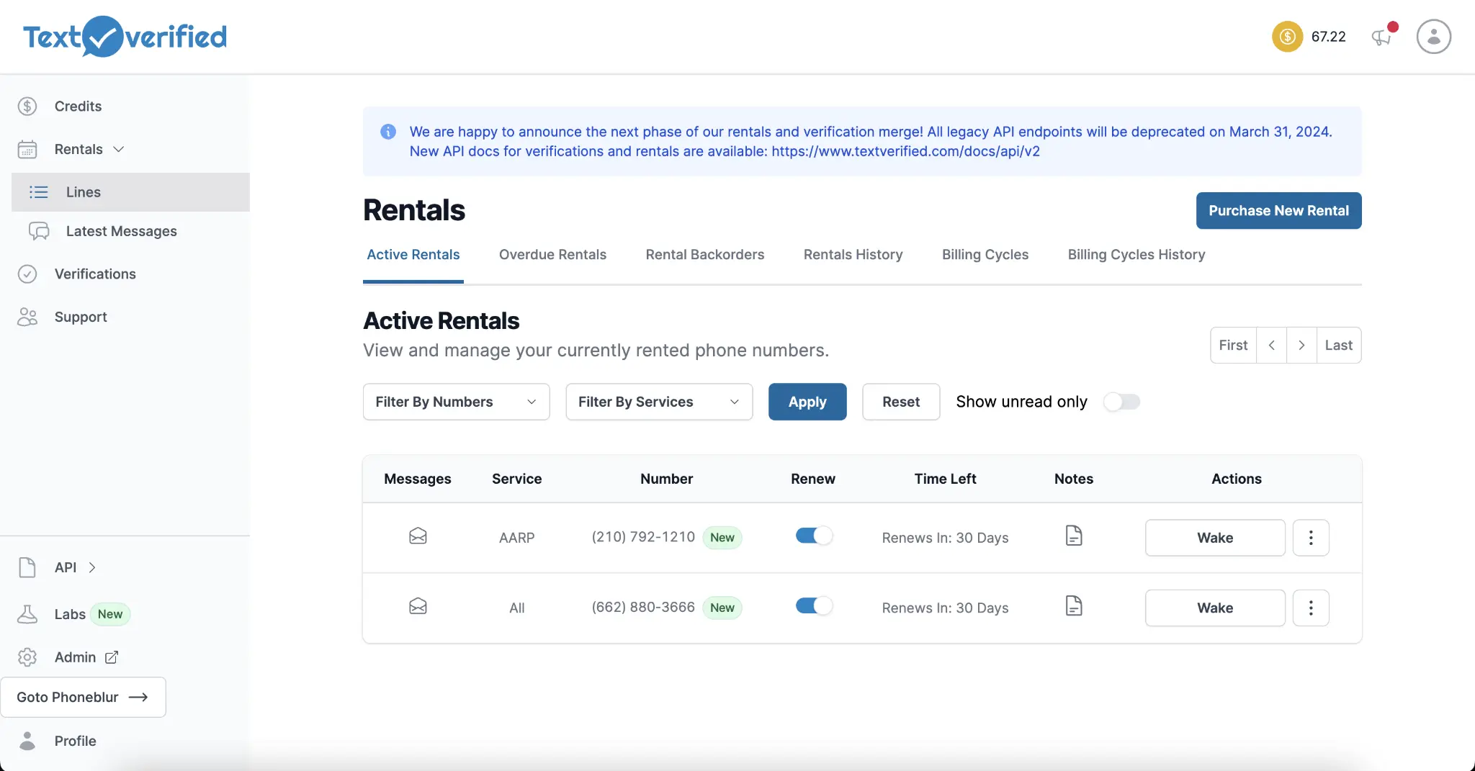Click the Verifications checkmark icon
The width and height of the screenshot is (1475, 771).
(27, 274)
